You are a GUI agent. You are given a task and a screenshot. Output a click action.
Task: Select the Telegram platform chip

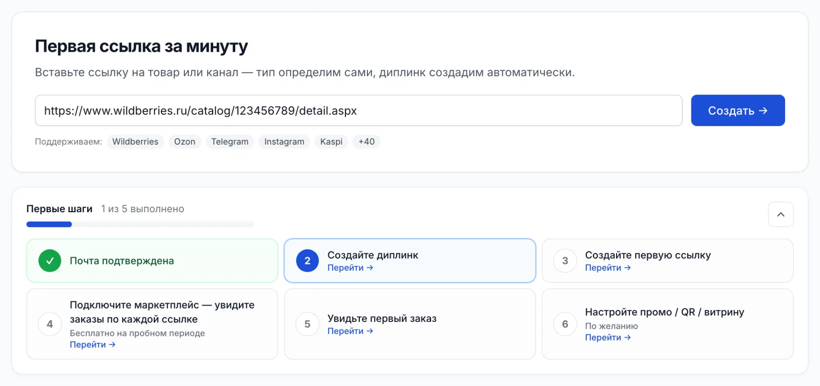pyautogui.click(x=230, y=141)
